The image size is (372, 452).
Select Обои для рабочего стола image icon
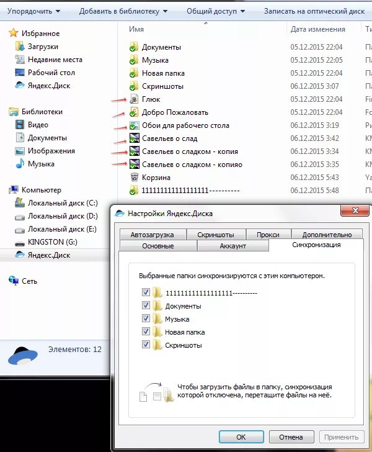tap(134, 125)
